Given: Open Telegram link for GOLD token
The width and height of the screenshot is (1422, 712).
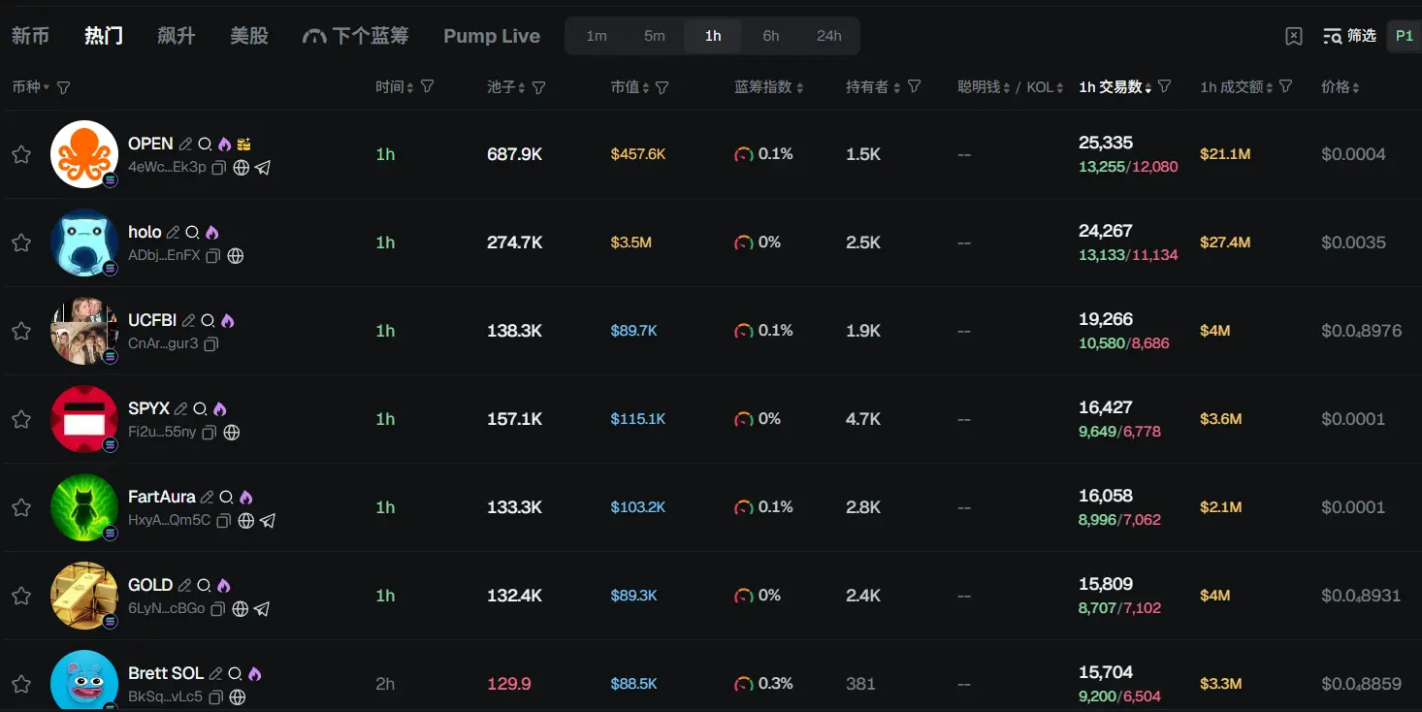Looking at the screenshot, I should click(261, 609).
